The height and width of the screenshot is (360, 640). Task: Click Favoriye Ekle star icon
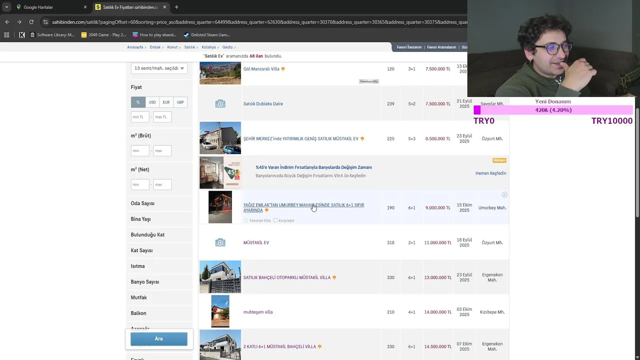[x=246, y=220]
